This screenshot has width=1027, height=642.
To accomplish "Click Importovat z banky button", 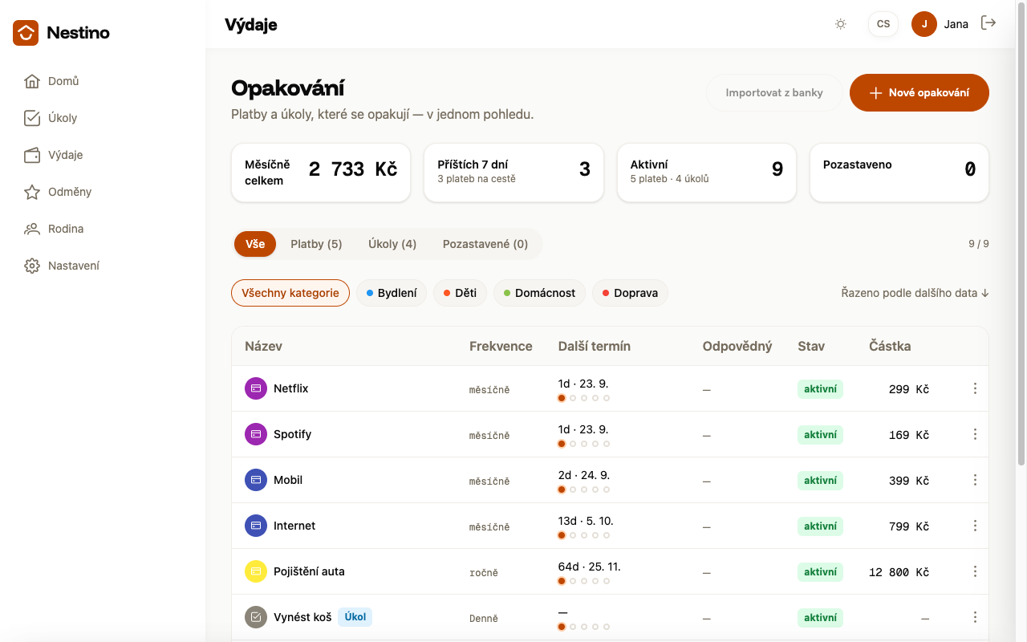I will coord(774,92).
